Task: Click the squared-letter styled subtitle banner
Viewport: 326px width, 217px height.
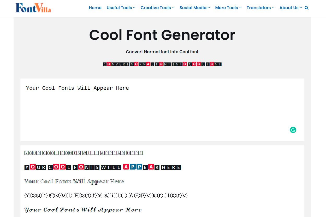Action: click(x=162, y=64)
